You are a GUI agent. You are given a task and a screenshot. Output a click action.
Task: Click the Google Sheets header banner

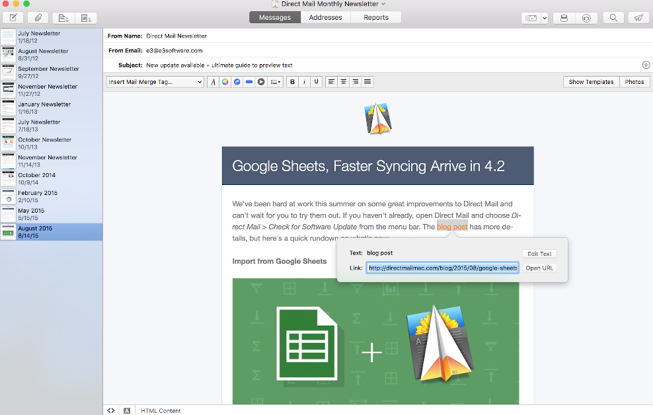(378, 166)
